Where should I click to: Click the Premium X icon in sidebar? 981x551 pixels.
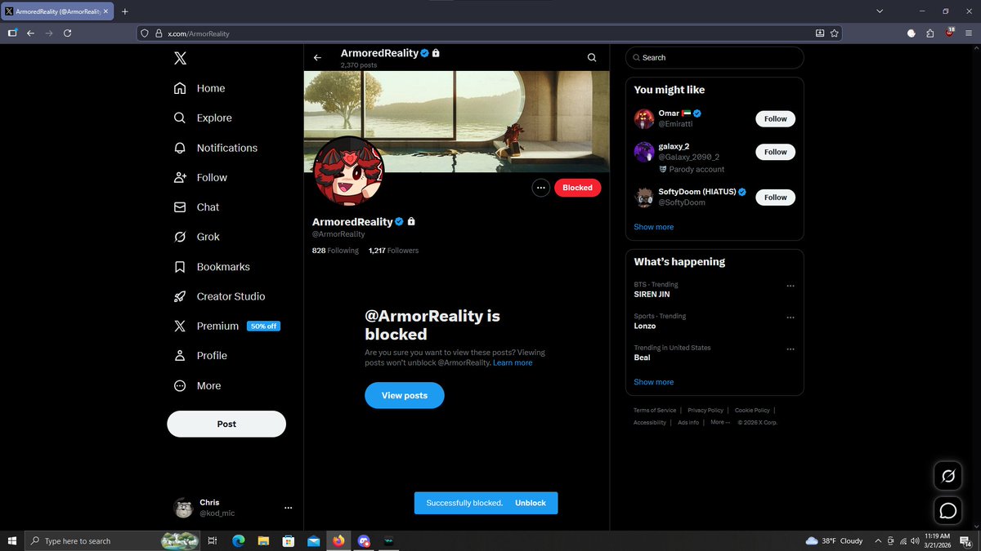[180, 326]
